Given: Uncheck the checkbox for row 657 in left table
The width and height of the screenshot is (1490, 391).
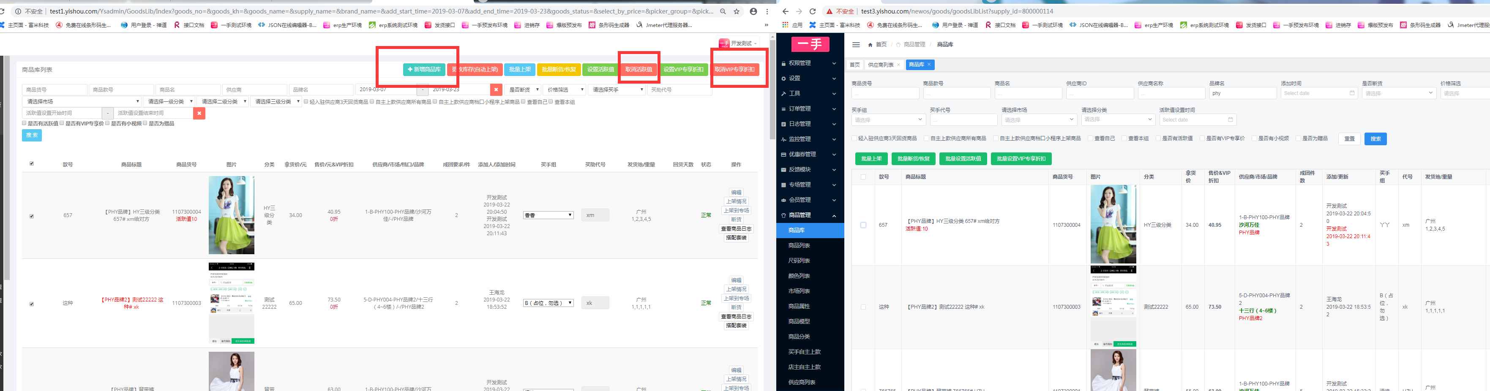Looking at the screenshot, I should point(32,216).
